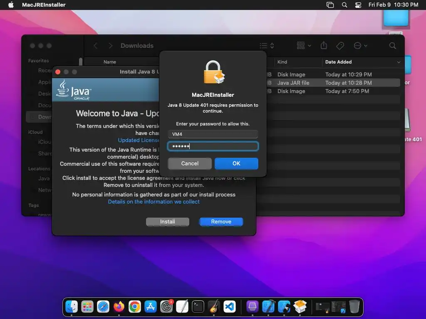The image size is (426, 319).
Task: Go back in the Finder Downloads window
Action: 95,46
